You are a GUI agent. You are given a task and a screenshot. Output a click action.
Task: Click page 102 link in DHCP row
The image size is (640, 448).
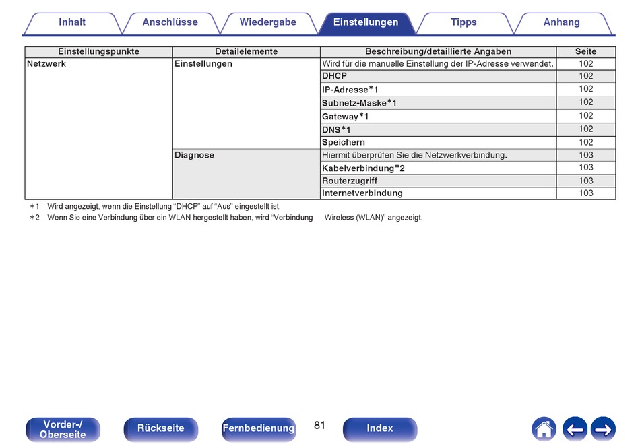click(x=585, y=76)
